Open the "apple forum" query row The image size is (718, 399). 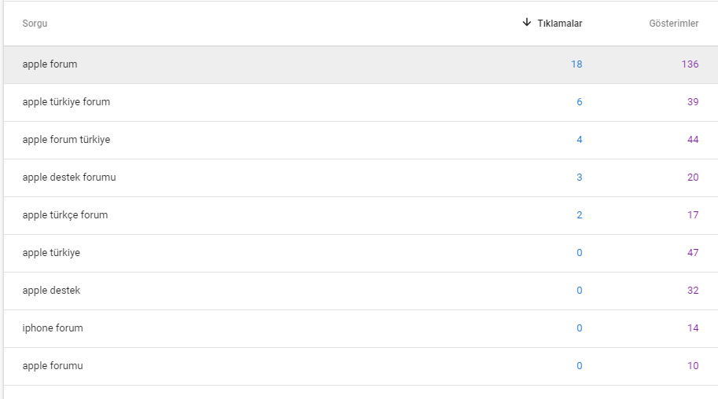click(361, 64)
